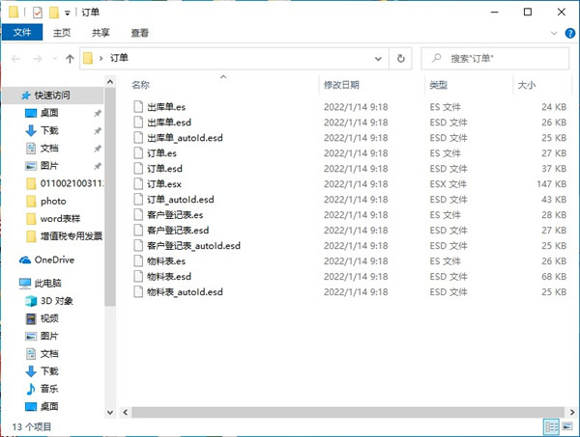The height and width of the screenshot is (437, 580).
Task: Click the OneDrive cloud icon in sidebar
Action: 25,259
